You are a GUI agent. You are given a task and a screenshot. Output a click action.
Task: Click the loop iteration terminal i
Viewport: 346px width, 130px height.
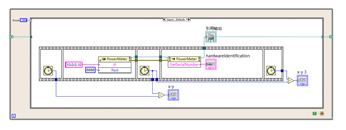14,115
